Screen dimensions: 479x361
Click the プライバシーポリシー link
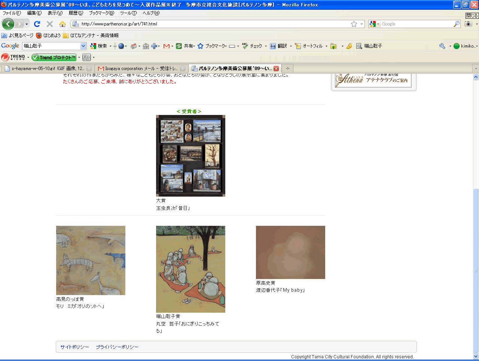pos(117,347)
